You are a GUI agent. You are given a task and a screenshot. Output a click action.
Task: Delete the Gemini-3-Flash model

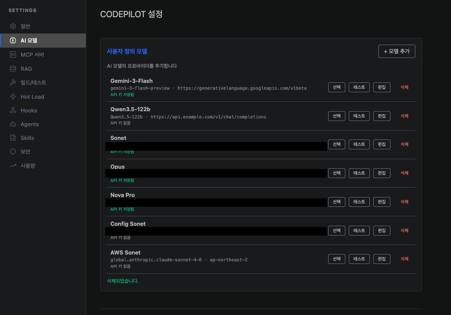pyautogui.click(x=405, y=87)
